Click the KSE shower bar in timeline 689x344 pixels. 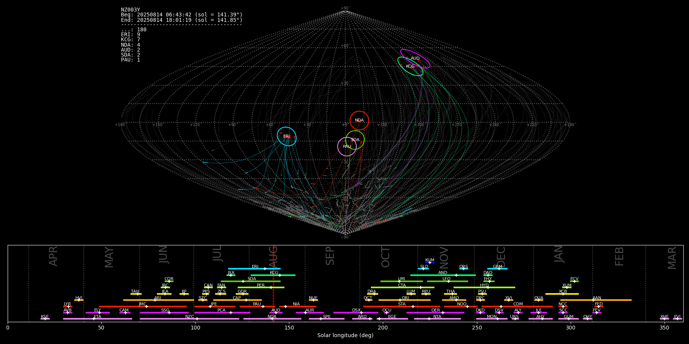point(45,319)
